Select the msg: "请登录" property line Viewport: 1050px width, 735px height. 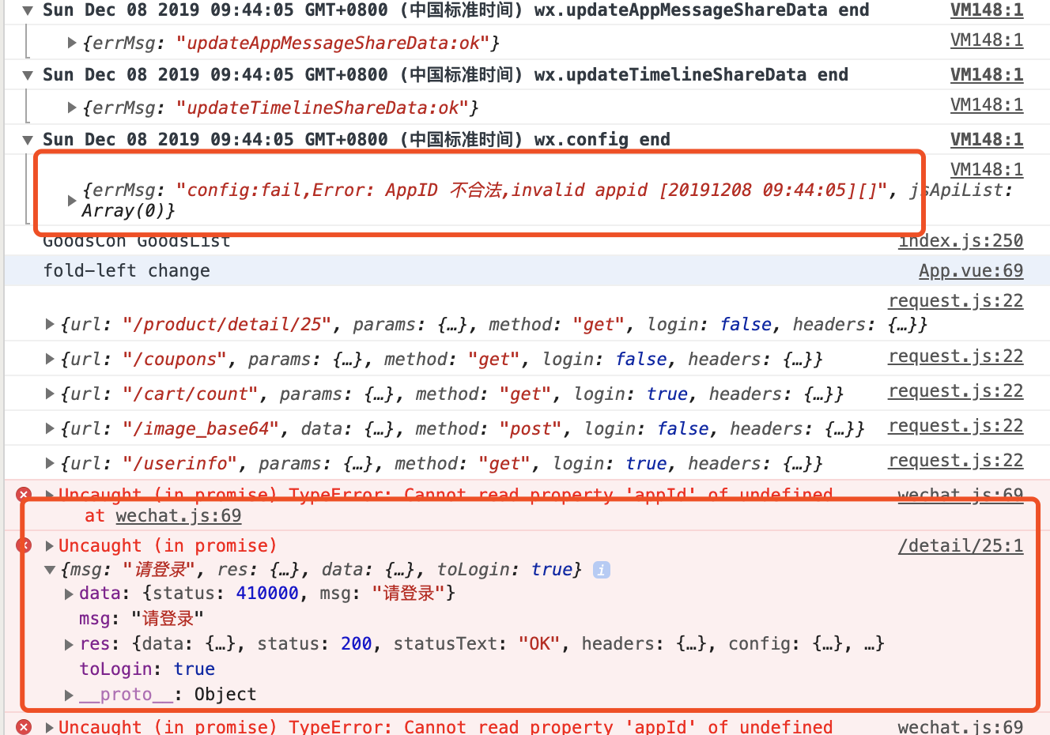coord(142,619)
